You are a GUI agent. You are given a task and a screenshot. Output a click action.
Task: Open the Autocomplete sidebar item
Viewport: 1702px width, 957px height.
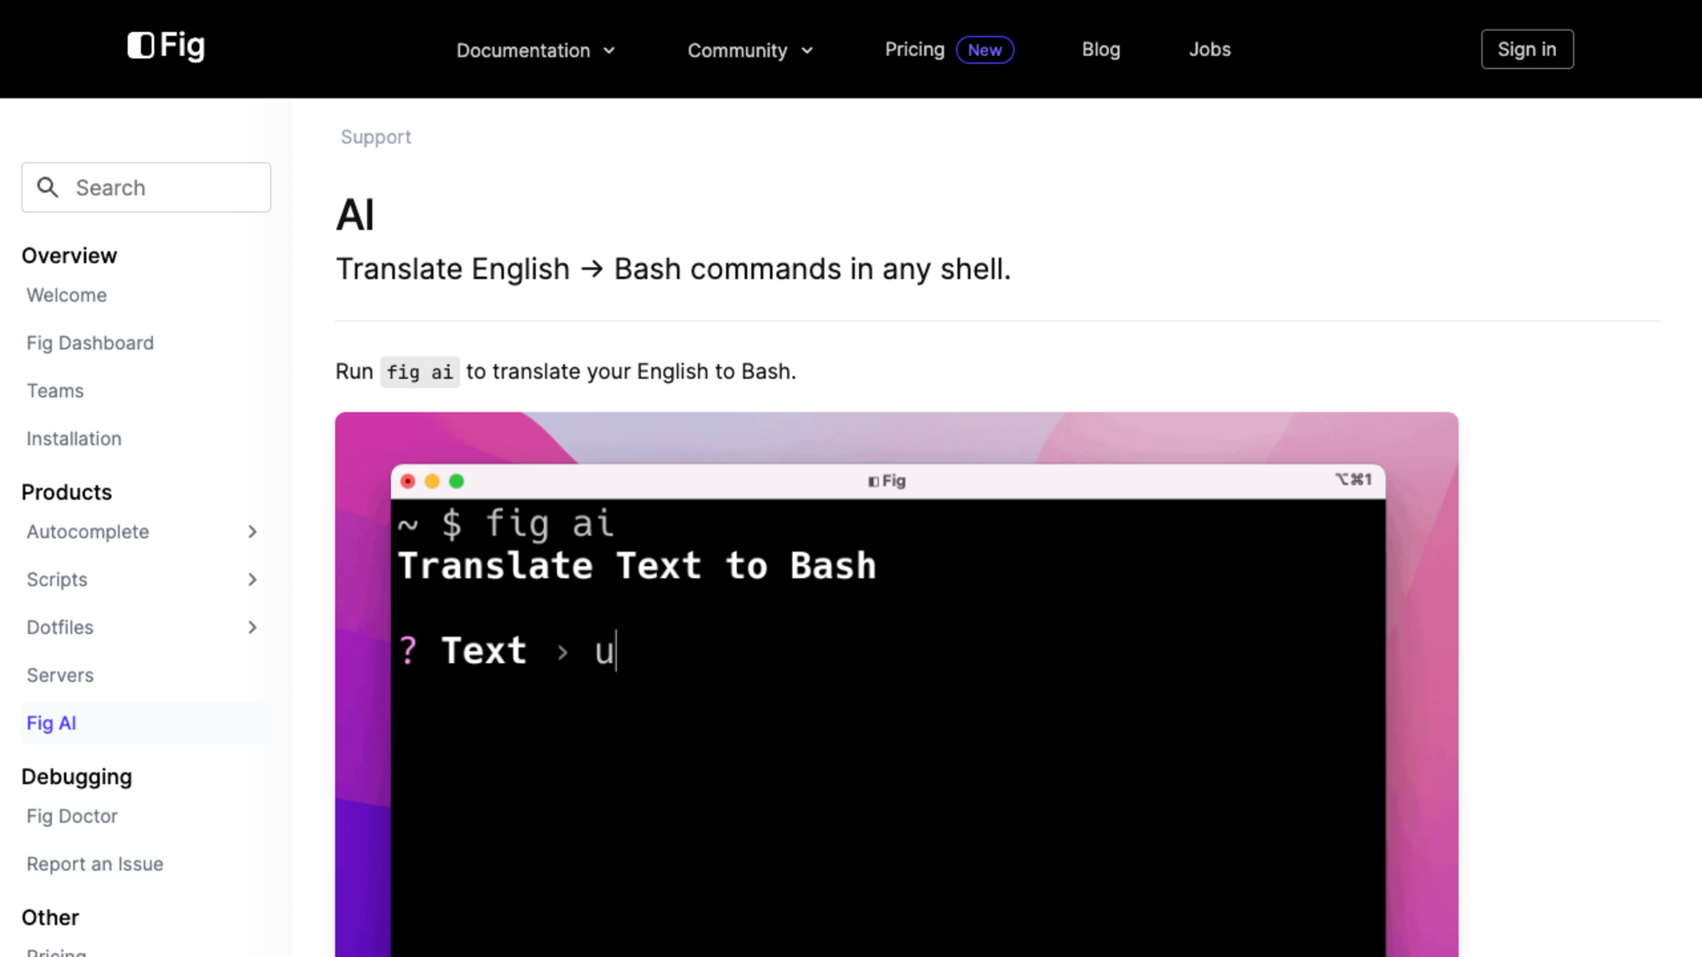(87, 532)
